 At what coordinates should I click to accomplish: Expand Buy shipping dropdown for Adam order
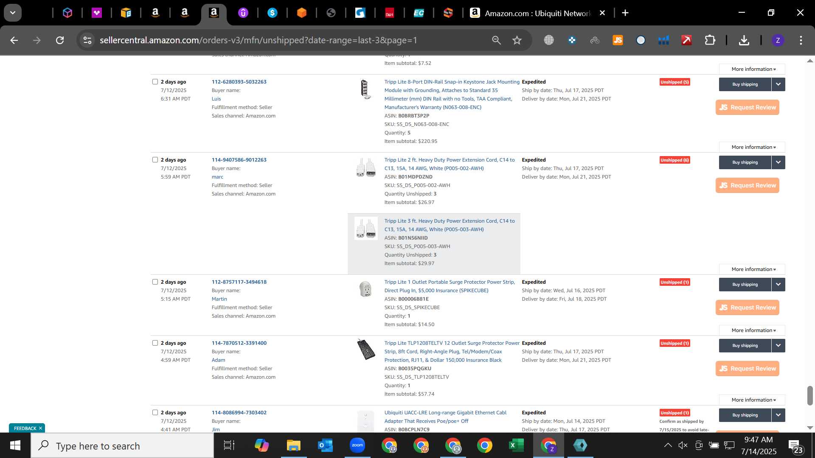778,346
